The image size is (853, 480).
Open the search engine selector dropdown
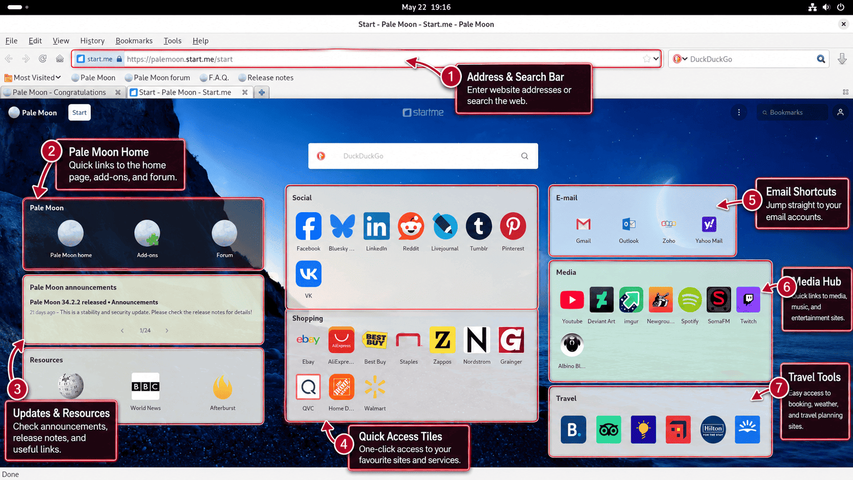(x=680, y=59)
